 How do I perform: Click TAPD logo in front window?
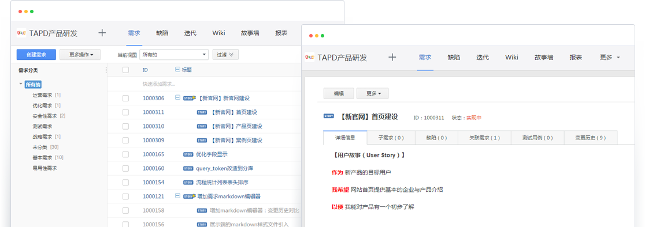[x=310, y=58]
